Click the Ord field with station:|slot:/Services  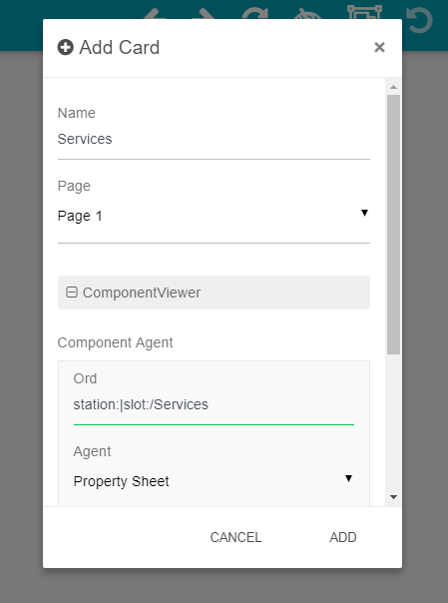[x=214, y=404]
